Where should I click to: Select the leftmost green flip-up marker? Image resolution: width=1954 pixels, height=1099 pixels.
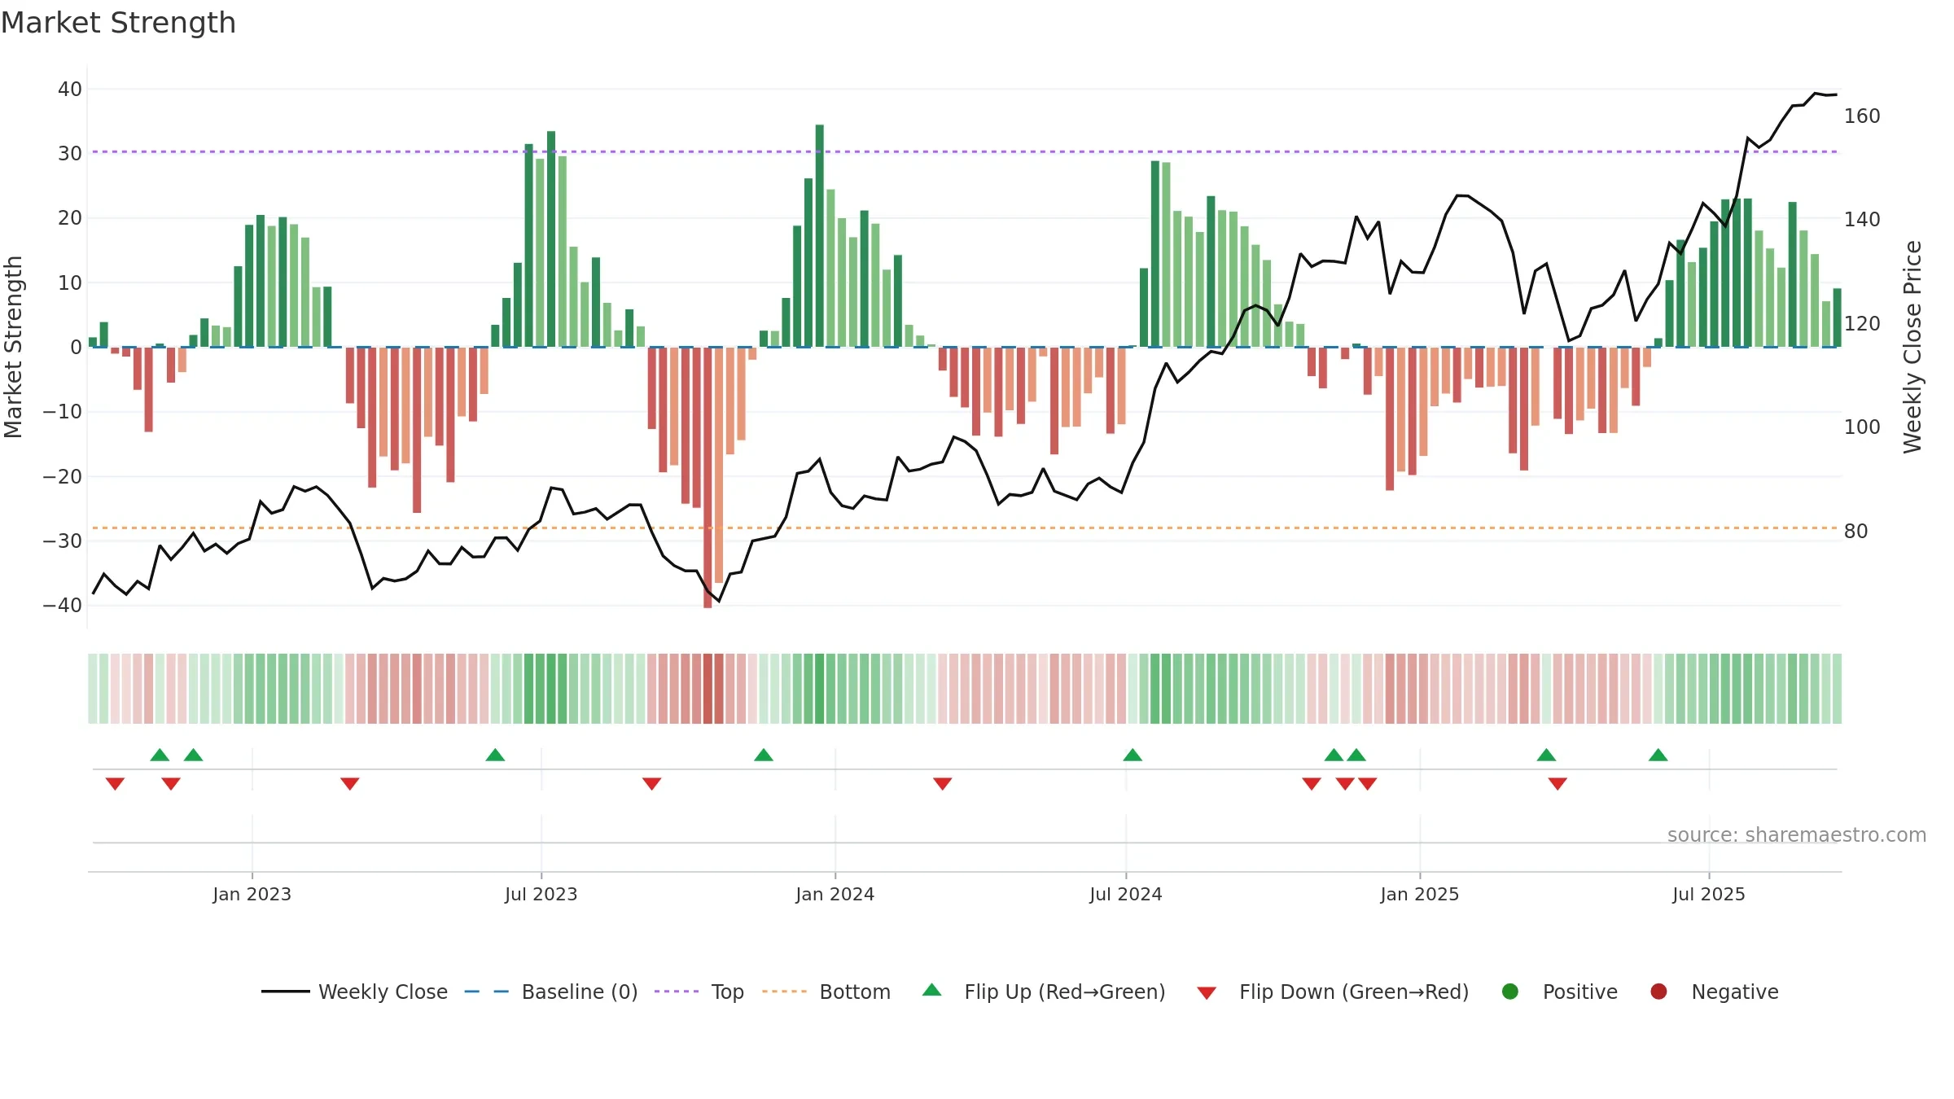click(160, 755)
